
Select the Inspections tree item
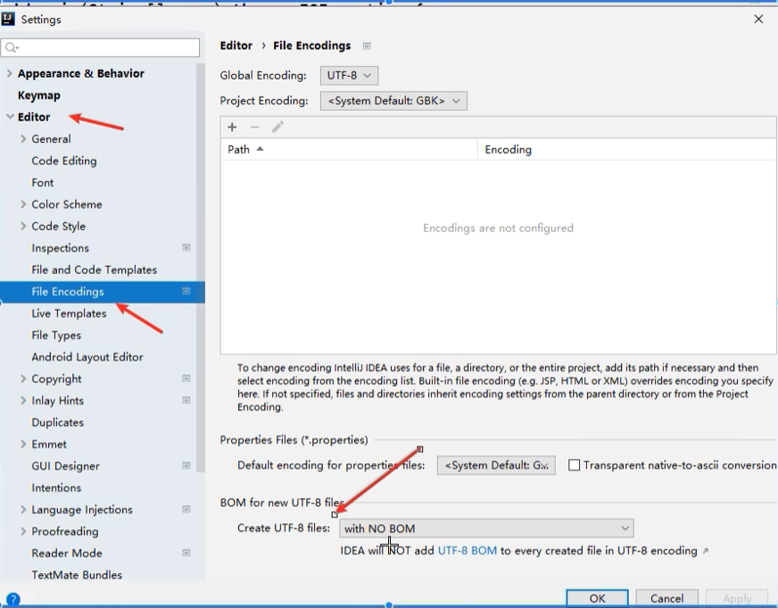tap(60, 247)
